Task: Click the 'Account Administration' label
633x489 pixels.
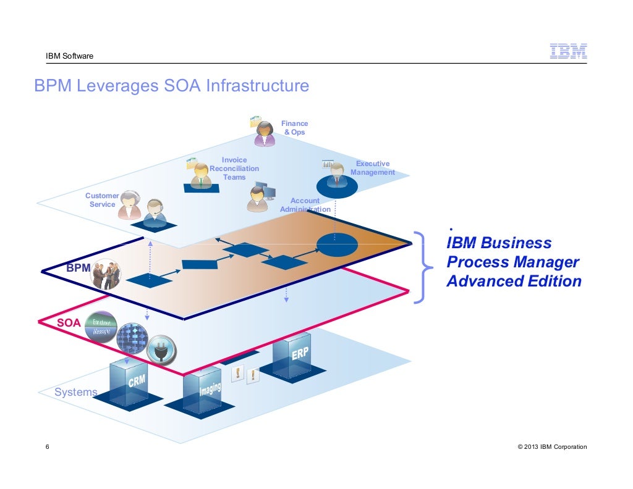Action: (x=305, y=205)
